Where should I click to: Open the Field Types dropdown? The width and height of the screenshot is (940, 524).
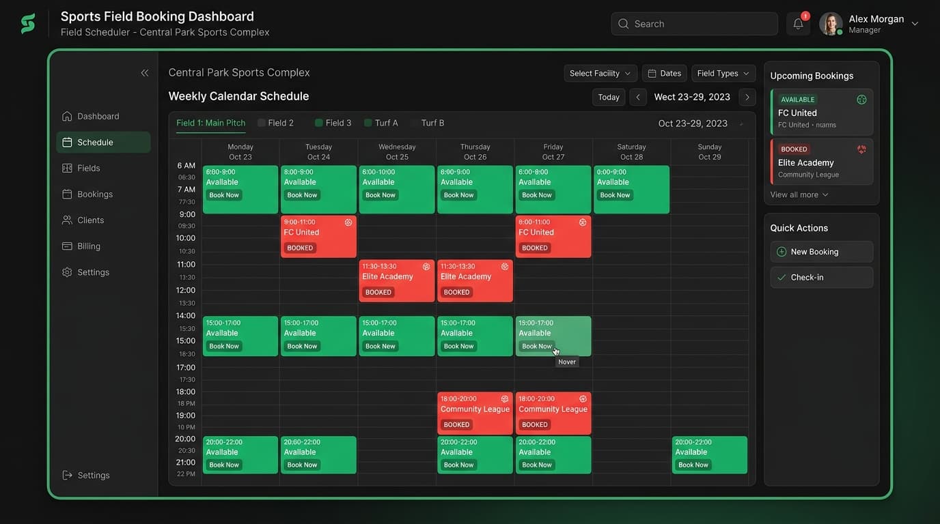click(x=723, y=73)
